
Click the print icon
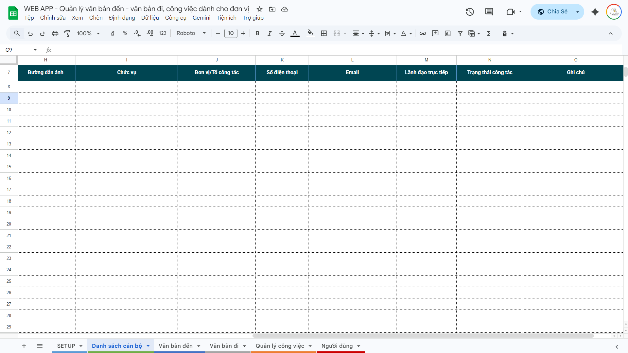(55, 33)
